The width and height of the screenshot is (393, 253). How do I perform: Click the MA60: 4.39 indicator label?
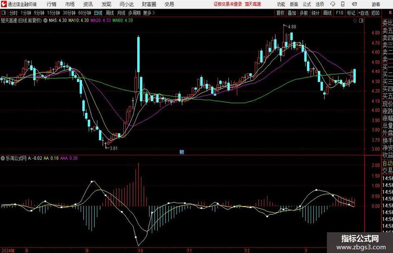[123, 20]
